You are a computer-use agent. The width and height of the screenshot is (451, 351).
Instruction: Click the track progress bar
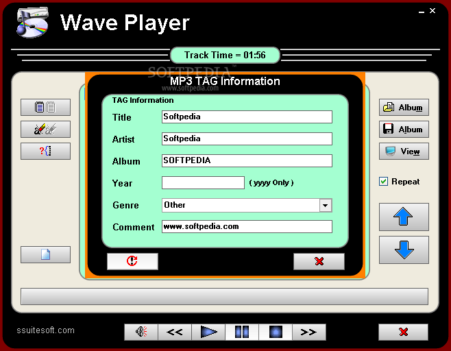click(x=224, y=296)
